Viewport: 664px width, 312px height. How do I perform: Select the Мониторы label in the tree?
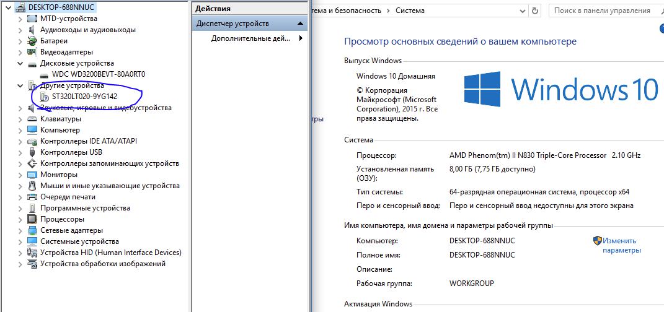(x=59, y=175)
